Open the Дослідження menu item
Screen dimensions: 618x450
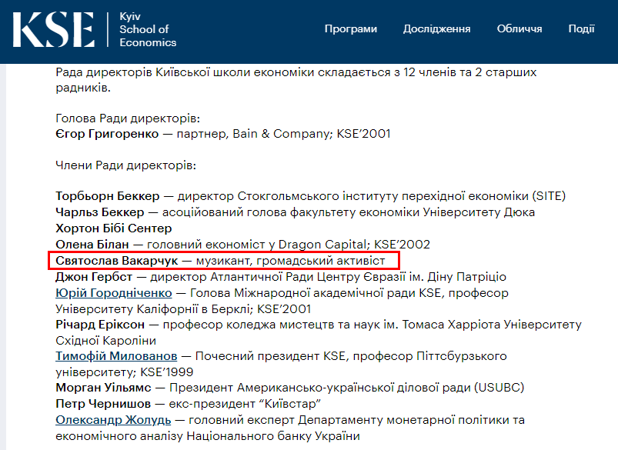436,29
